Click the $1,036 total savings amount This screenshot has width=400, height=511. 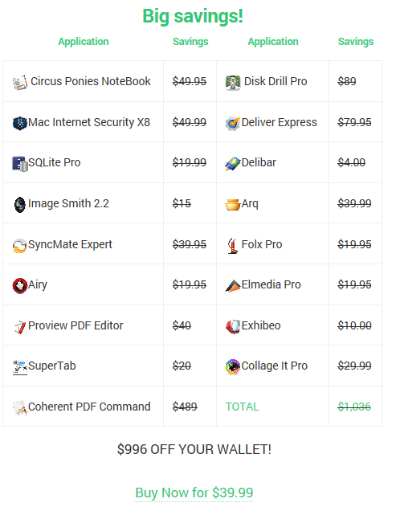(354, 407)
